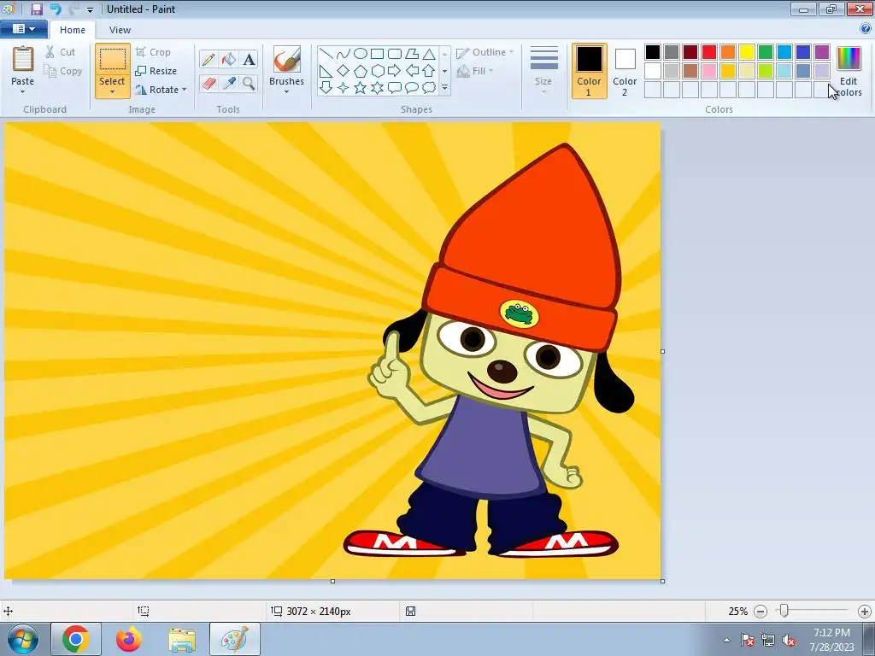Choose the Rectangle shape
Viewport: 875px width, 656px height.
click(377, 54)
